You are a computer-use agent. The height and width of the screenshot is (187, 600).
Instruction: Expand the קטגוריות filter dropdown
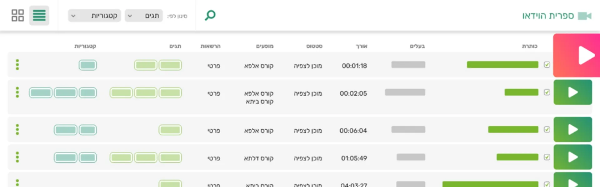[94, 16]
